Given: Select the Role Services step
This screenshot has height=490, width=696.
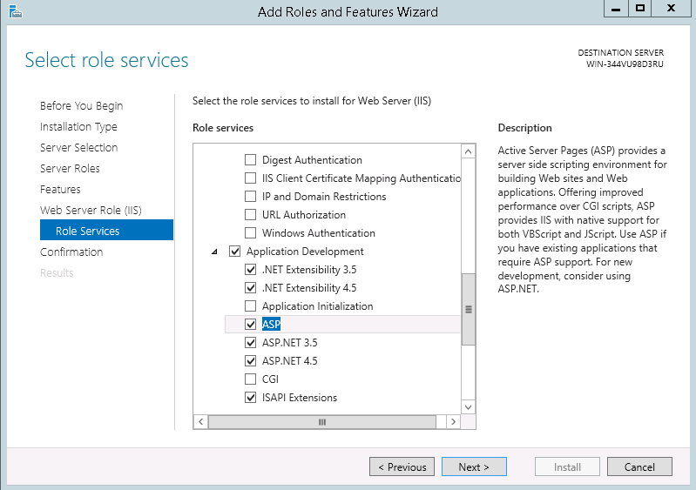Looking at the screenshot, I should pos(106,230).
